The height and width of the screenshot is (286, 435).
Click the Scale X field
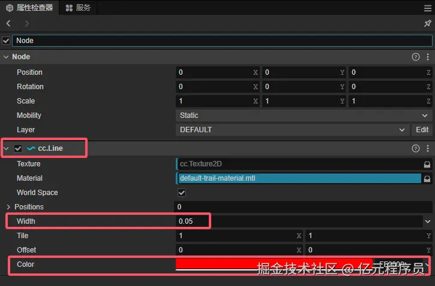click(x=217, y=101)
